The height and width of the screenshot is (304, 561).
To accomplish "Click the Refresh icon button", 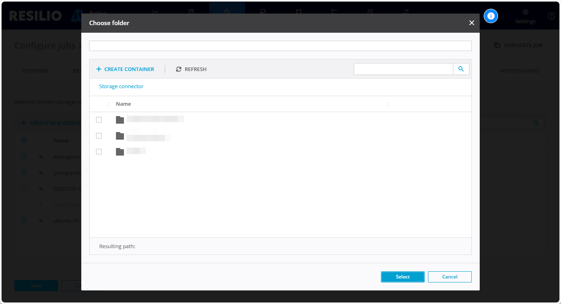I will [178, 69].
